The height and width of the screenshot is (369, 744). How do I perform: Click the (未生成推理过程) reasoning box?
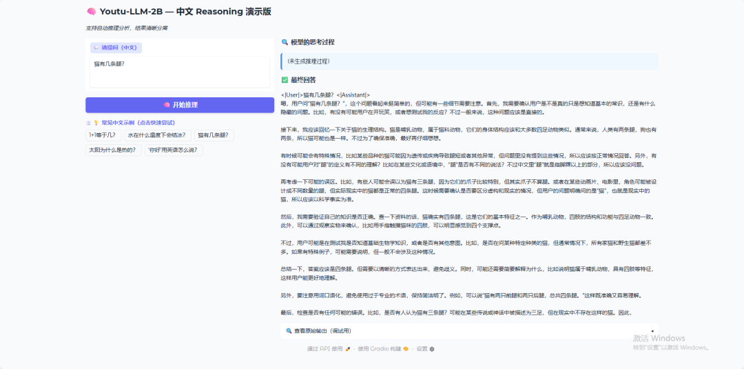469,61
